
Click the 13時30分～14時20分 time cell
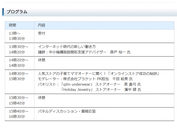point(20,50)
